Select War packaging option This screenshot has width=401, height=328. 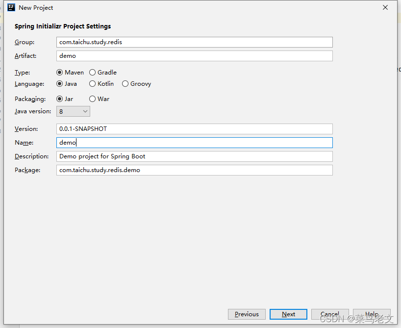99,99
